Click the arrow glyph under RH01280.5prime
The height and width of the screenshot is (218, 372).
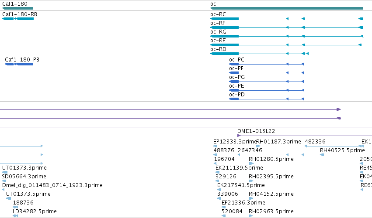pyautogui.click(x=251, y=163)
